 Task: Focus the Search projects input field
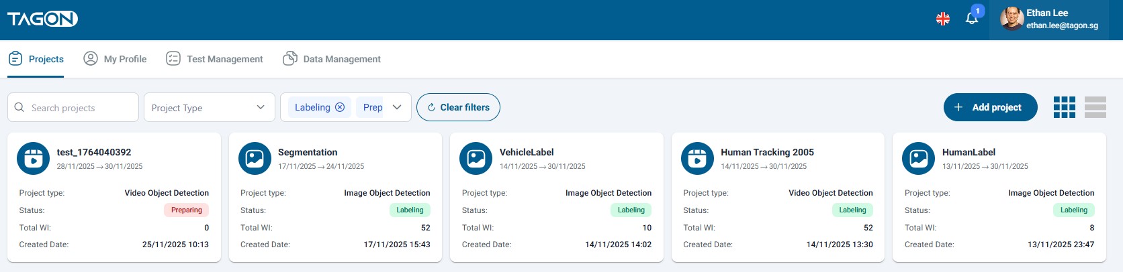pos(81,108)
